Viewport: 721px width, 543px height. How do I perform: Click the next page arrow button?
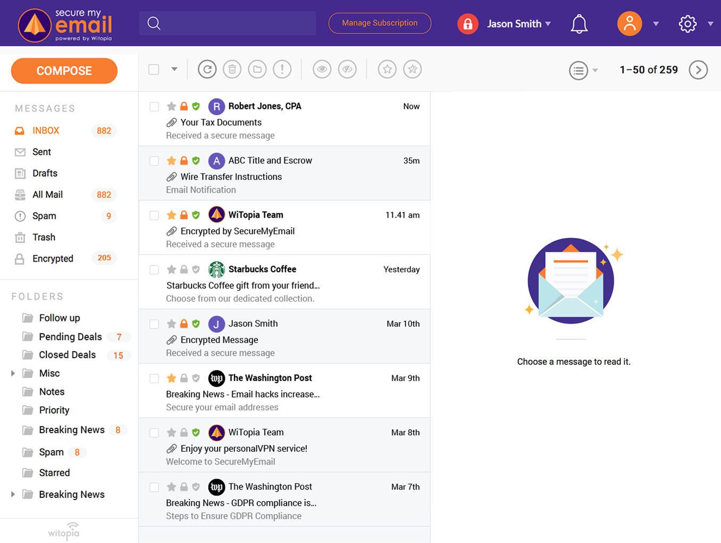pos(698,70)
